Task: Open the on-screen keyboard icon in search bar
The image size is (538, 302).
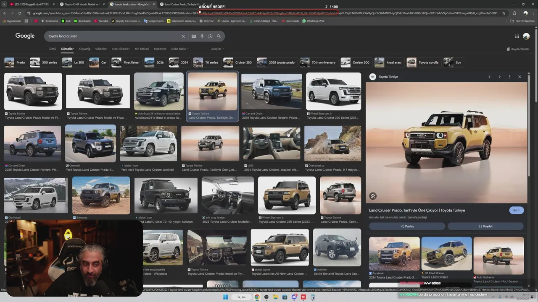Action: point(194,36)
